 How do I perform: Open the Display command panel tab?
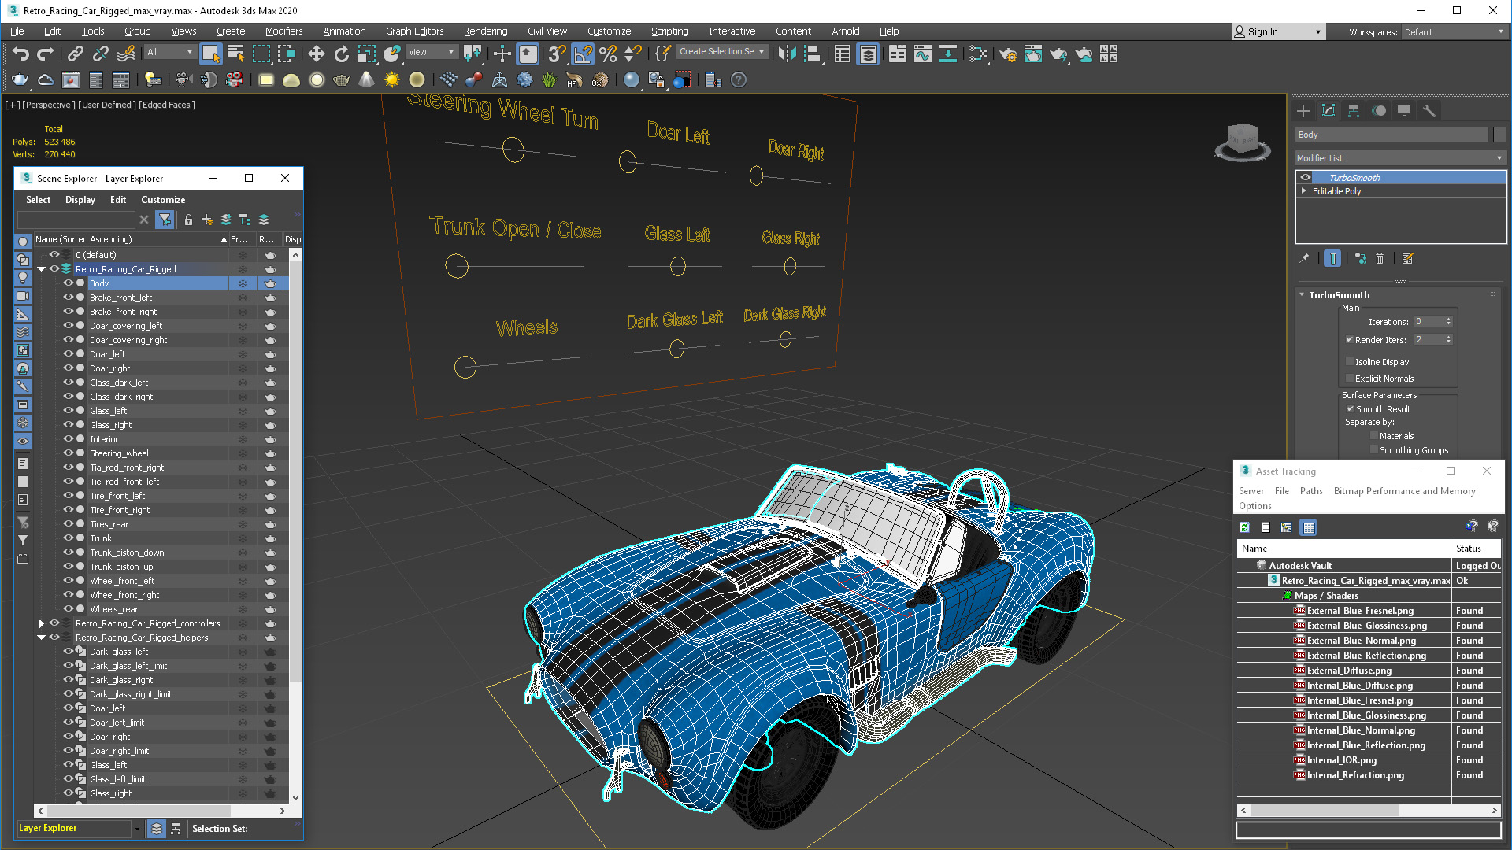1404,111
